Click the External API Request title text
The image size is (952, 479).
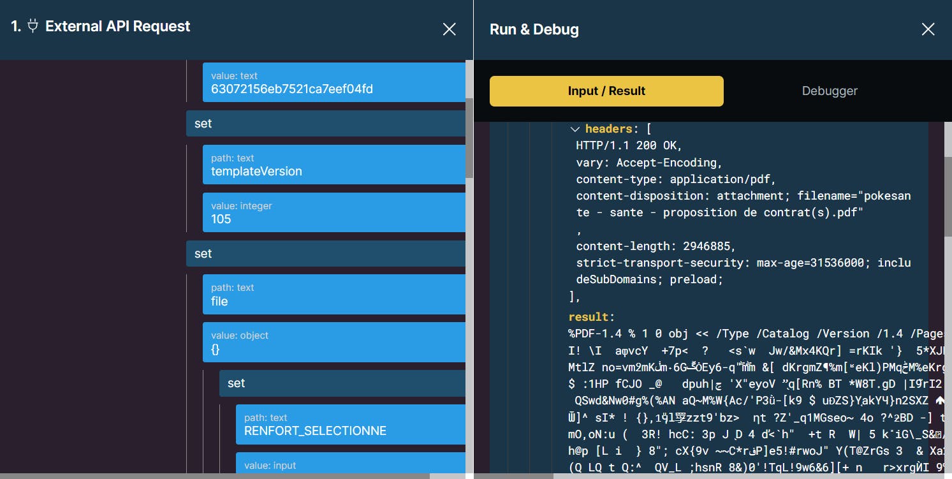[x=118, y=27]
